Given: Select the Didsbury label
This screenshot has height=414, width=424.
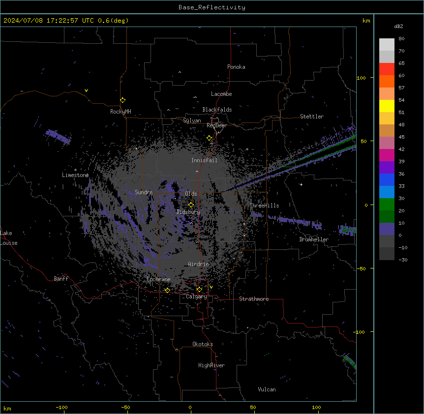Looking at the screenshot, I should click(188, 212).
